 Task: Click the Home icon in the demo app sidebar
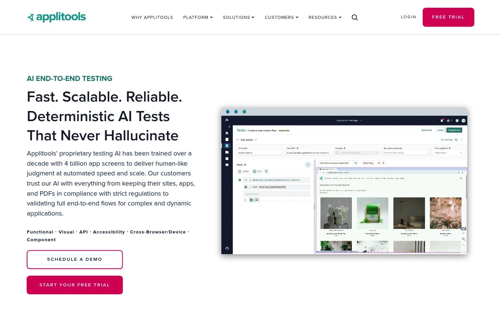tap(227, 133)
